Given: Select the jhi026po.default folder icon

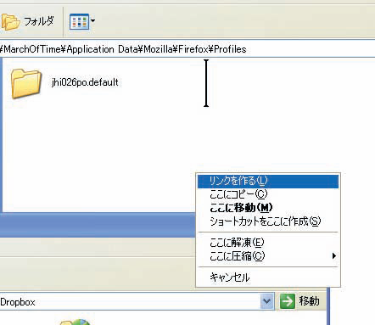Looking at the screenshot, I should coord(26,83).
